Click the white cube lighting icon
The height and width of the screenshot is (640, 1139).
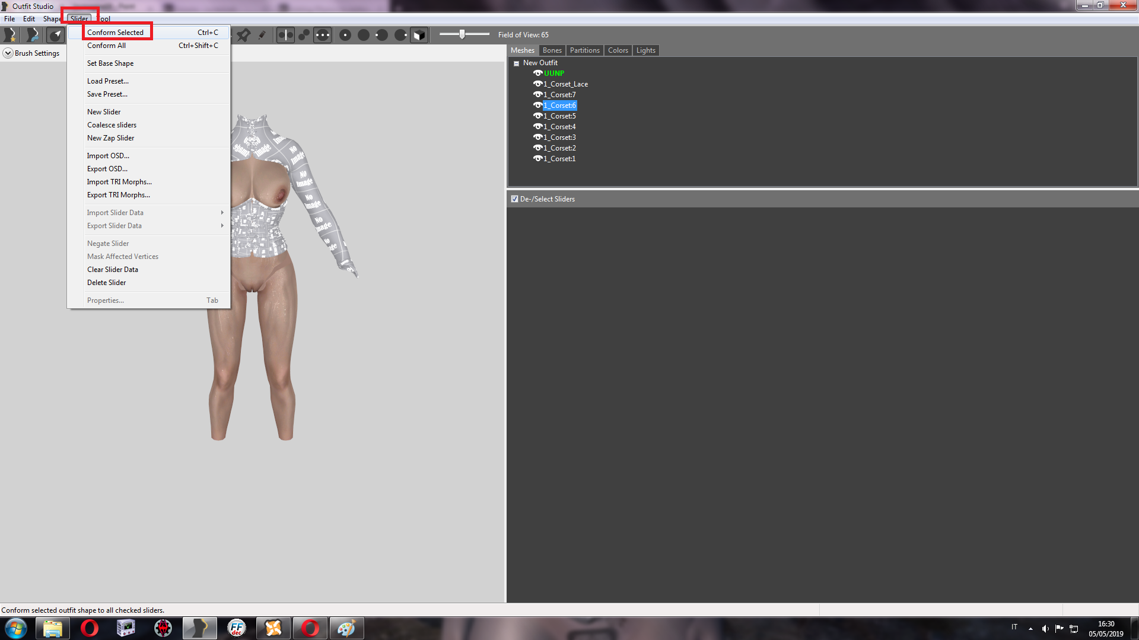pos(419,35)
